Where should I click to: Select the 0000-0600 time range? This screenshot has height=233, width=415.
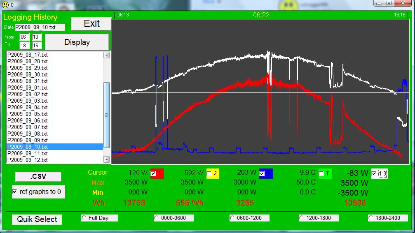[157, 218]
